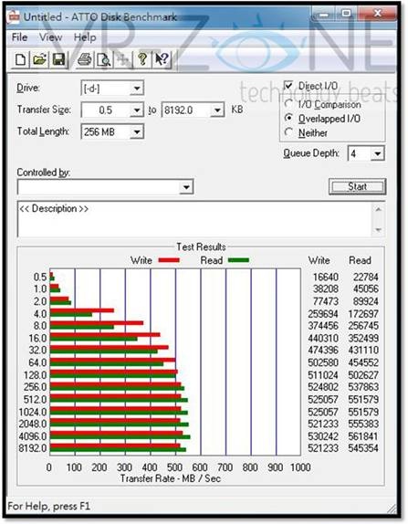Click the New document toolbar icon
This screenshot has width=408, height=524.
[21, 60]
